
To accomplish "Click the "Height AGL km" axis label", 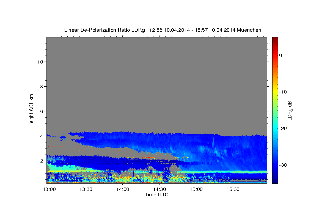I will 31,110.
